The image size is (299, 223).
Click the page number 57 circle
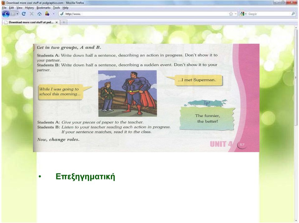[242, 145]
